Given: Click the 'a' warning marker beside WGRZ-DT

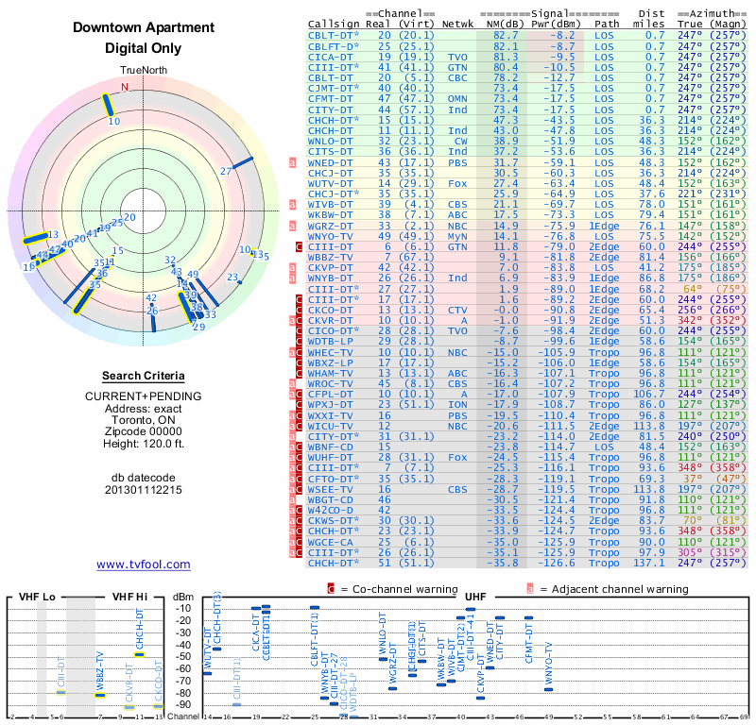Looking at the screenshot, I should 292,226.
